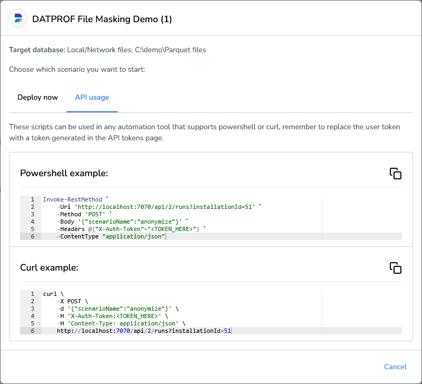Click line number 1 in Powershell gutter
422x384 pixels.
pos(32,199)
